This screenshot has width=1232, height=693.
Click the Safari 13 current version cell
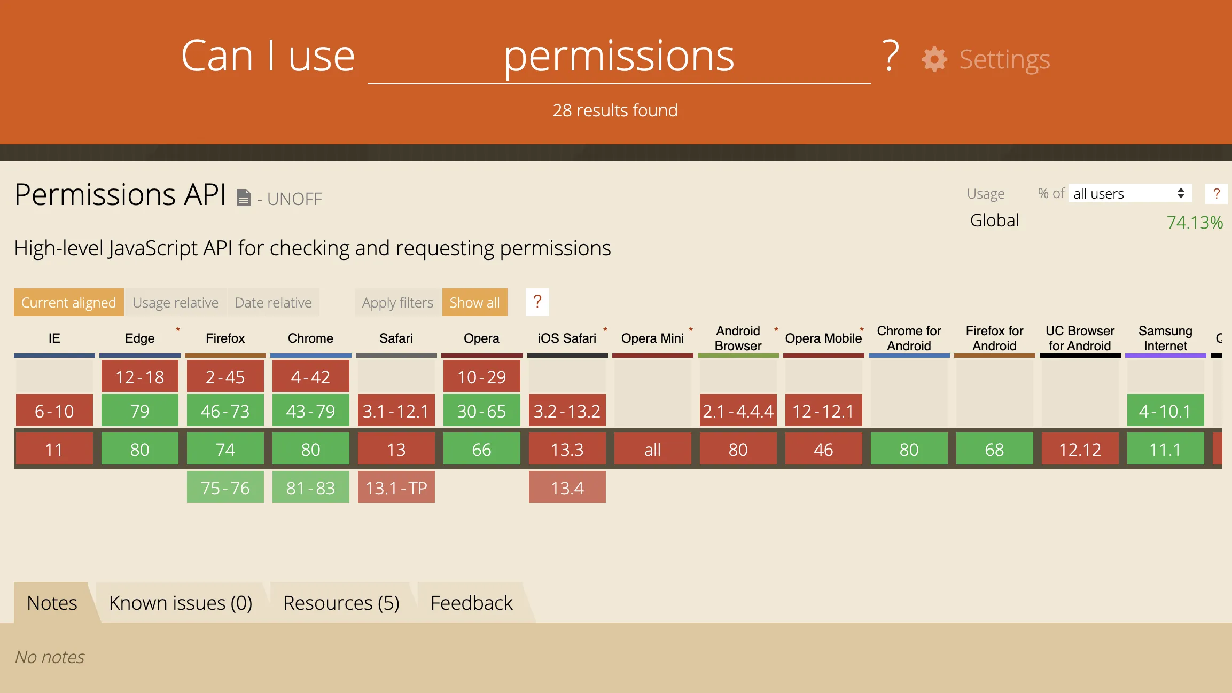(396, 449)
